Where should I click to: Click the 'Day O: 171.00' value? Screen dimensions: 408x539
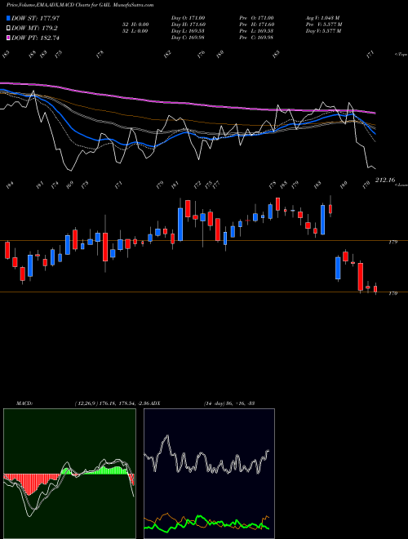pos(188,18)
